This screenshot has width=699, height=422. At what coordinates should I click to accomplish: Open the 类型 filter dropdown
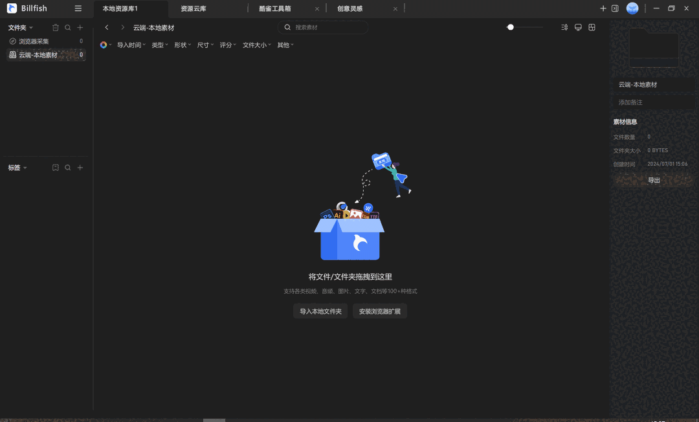coord(159,45)
